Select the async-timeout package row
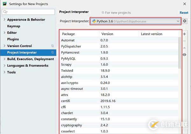The height and width of the screenshot is (134, 191). pyautogui.click(x=119, y=89)
